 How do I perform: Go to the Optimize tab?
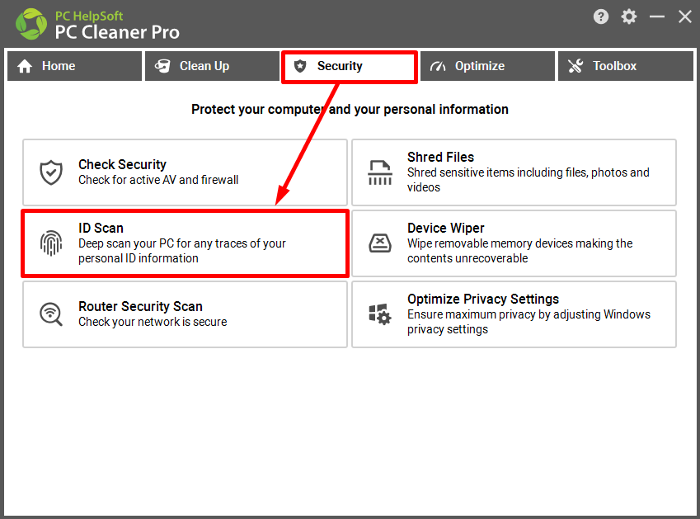click(x=487, y=66)
